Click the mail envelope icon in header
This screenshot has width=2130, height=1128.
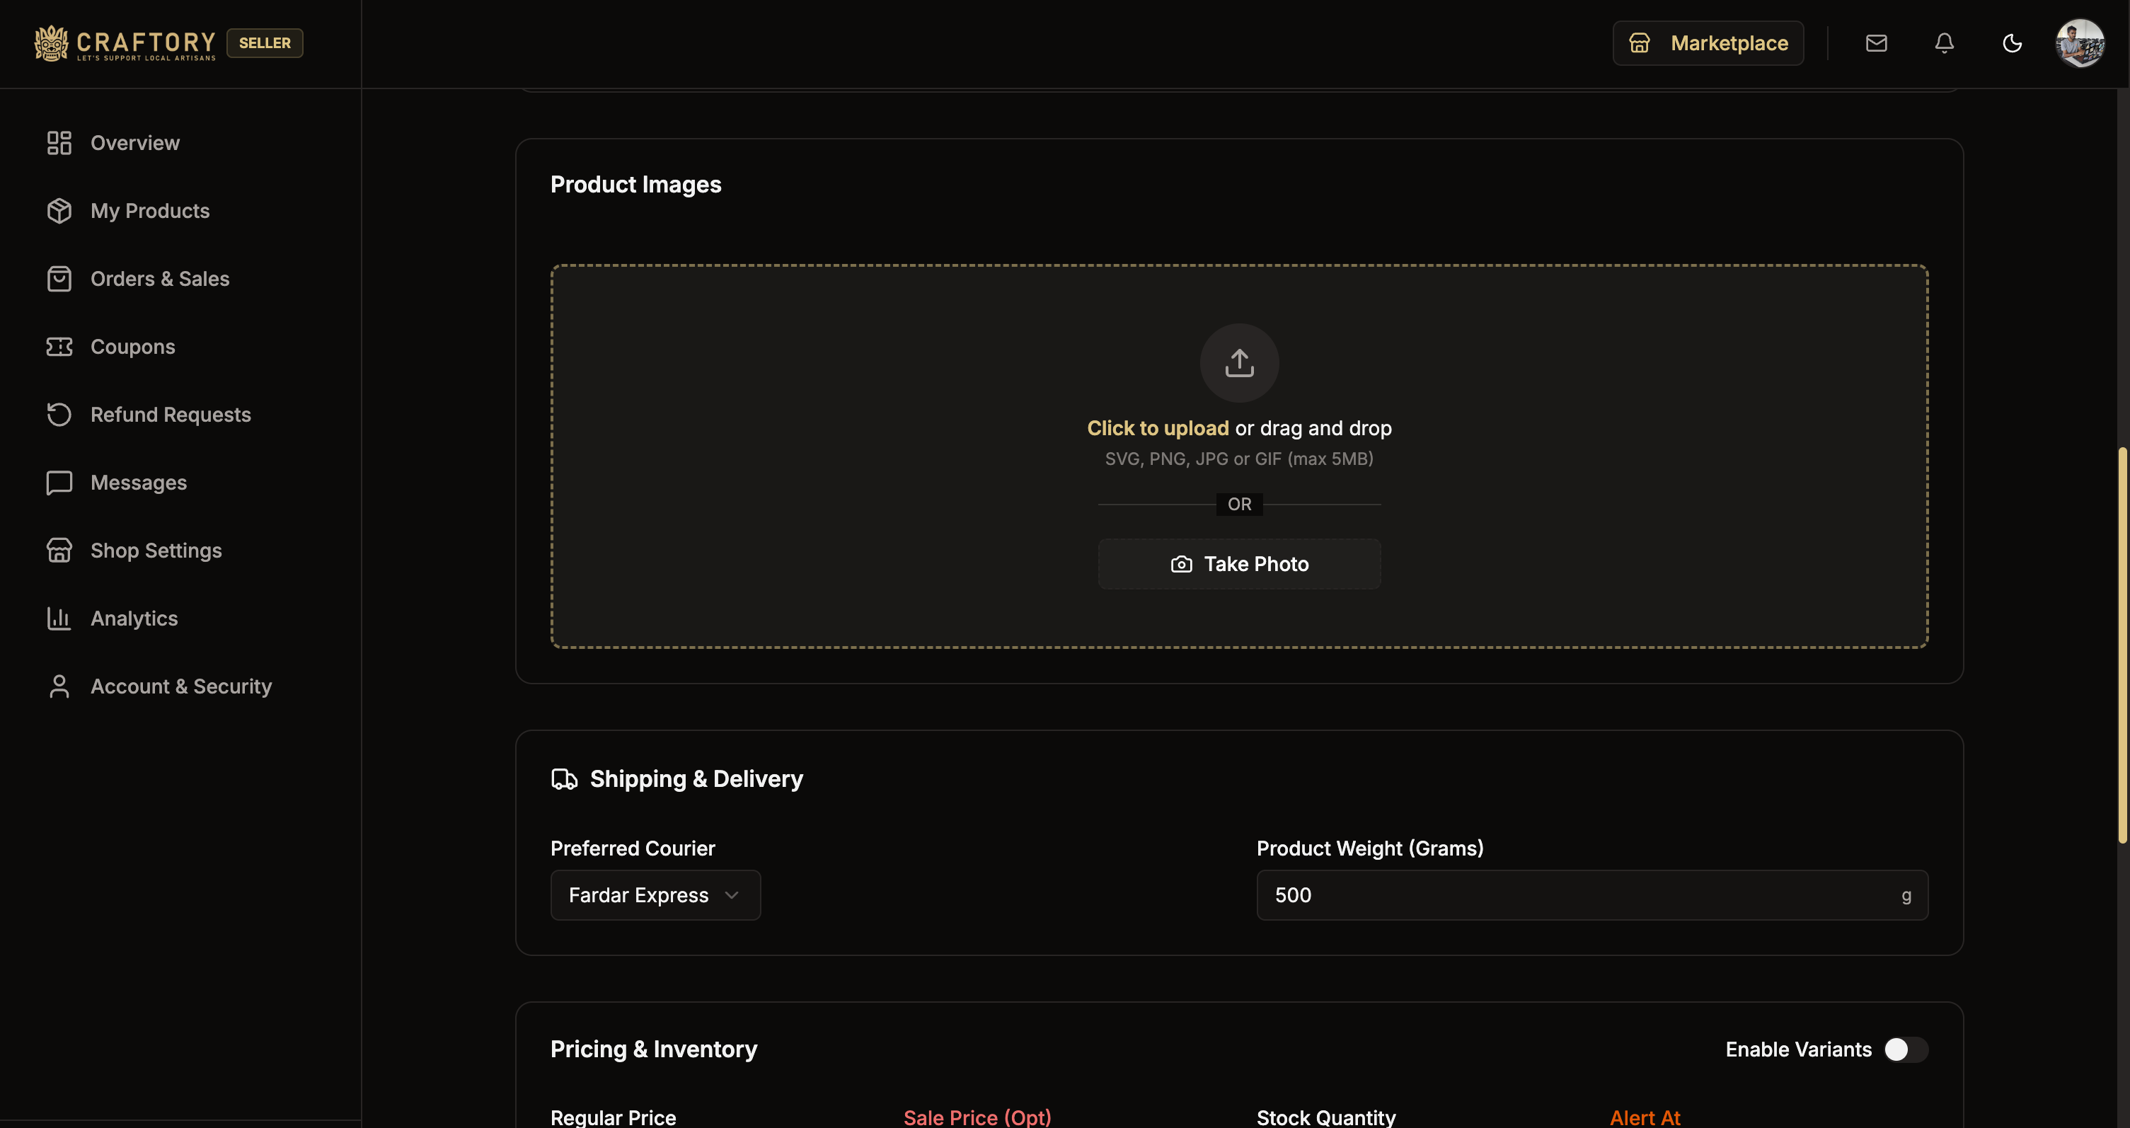coord(1876,43)
